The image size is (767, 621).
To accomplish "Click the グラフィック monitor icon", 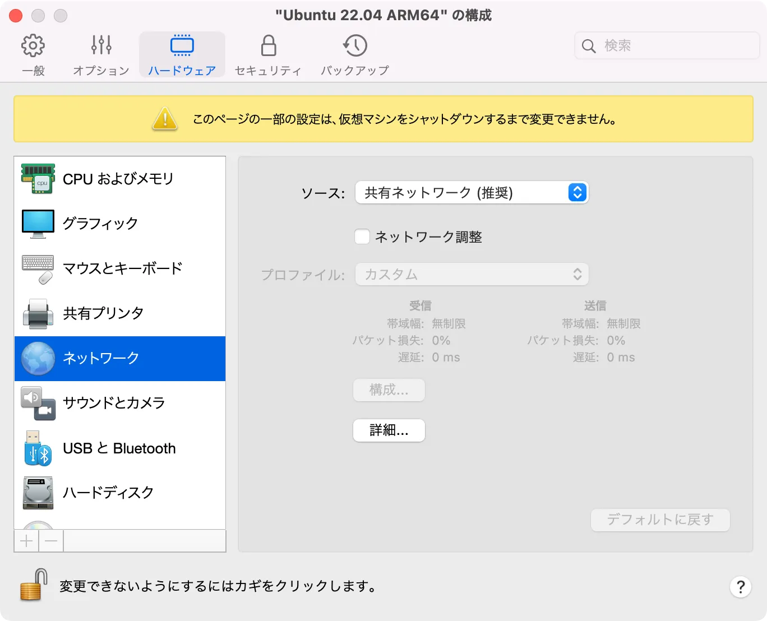I will [38, 224].
